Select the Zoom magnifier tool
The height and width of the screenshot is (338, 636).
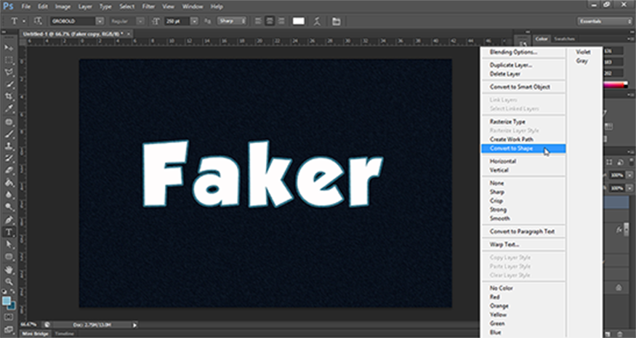point(9,281)
